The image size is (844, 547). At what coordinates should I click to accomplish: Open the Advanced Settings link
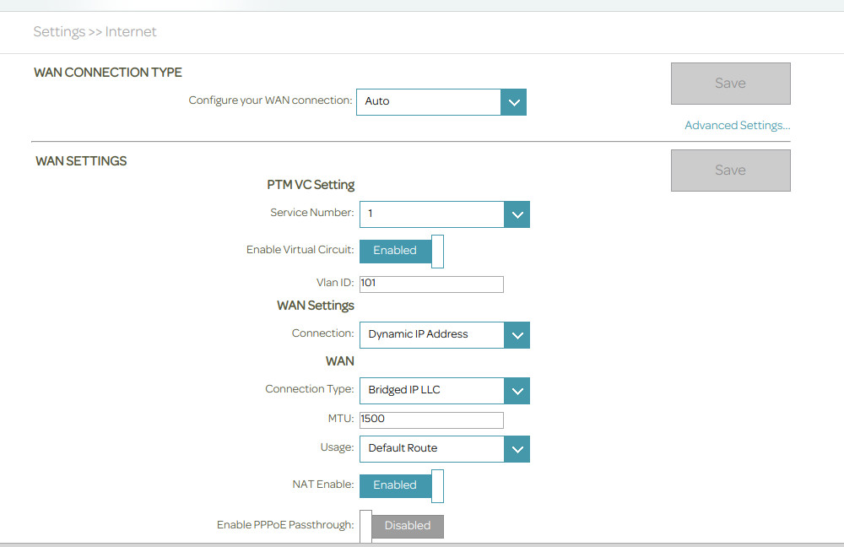737,126
